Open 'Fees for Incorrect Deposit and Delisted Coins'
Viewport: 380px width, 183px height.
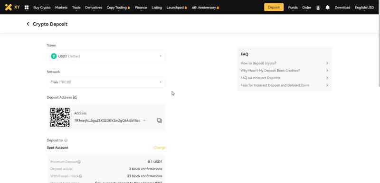(275, 85)
